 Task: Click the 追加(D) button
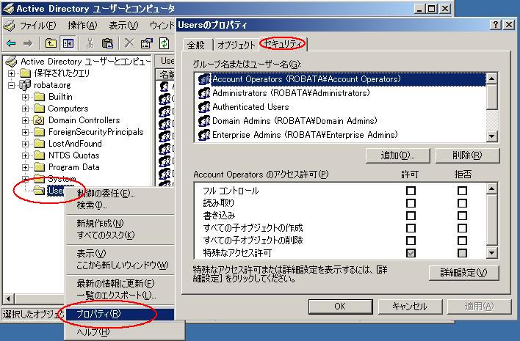[397, 155]
